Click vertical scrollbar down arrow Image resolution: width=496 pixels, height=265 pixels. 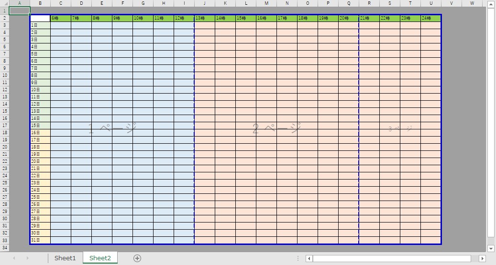coord(491,248)
